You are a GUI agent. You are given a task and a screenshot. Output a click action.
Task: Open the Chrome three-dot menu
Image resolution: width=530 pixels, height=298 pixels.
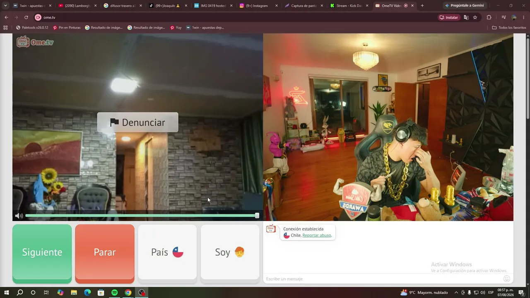pos(523,17)
